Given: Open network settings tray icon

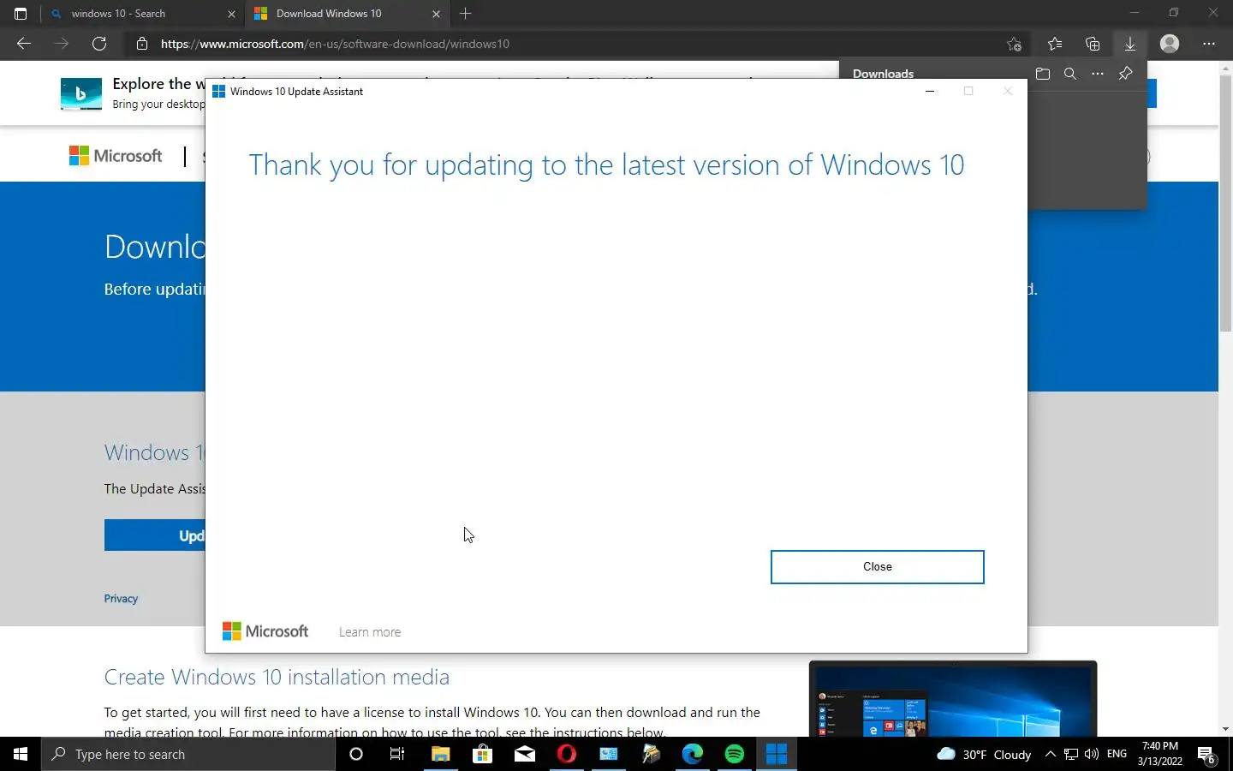Looking at the screenshot, I should [1071, 754].
